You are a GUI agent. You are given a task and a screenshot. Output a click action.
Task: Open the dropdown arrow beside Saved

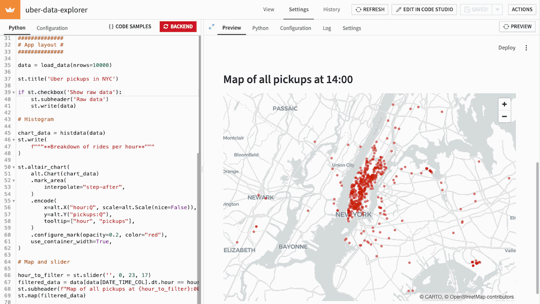pyautogui.click(x=497, y=9)
